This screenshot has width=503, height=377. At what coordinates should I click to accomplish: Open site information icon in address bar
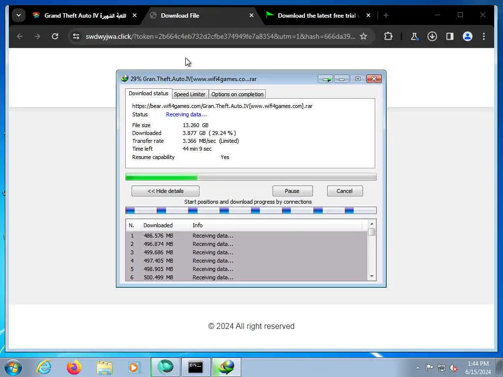coord(76,36)
